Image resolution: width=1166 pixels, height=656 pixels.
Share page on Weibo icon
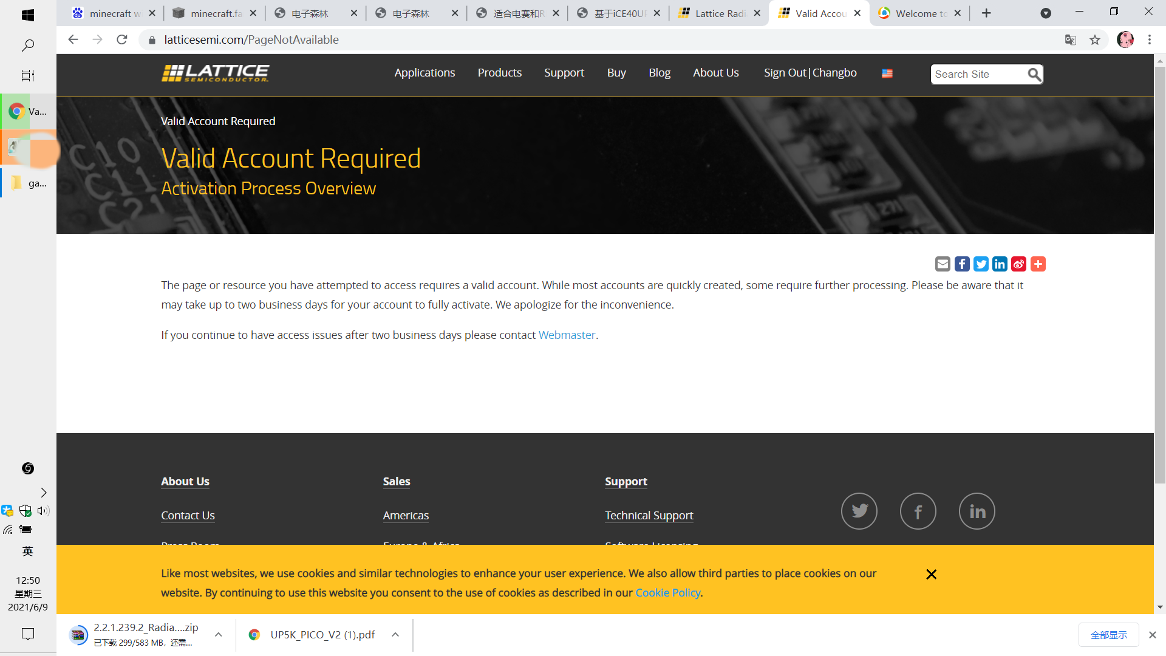(x=1019, y=264)
